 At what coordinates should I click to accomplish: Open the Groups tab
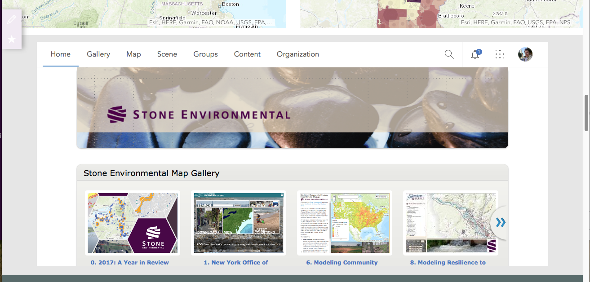tap(206, 54)
